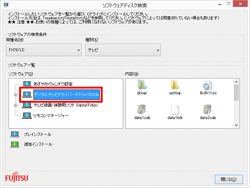Click the プレインストール legend icon
The height and width of the screenshot is (188, 250).
point(15,134)
